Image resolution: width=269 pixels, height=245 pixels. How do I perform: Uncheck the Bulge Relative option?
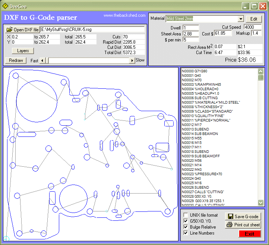tap(186, 227)
